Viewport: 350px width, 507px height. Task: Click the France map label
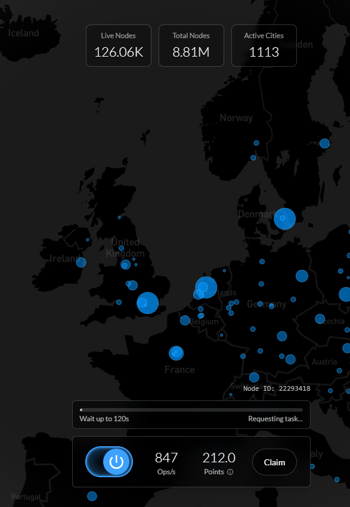point(179,369)
